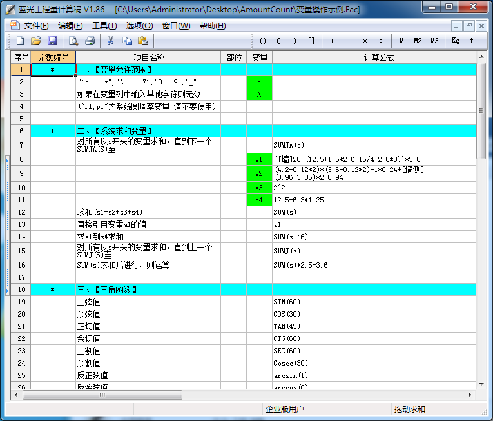Click the 变量 column header

pos(260,57)
